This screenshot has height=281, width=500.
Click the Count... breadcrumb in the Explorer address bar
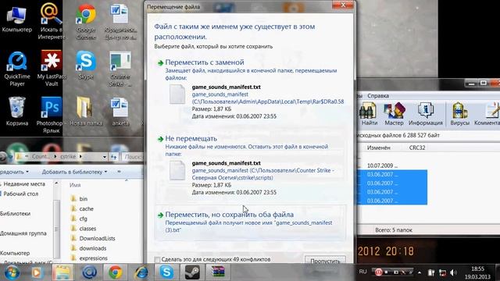(x=41, y=156)
